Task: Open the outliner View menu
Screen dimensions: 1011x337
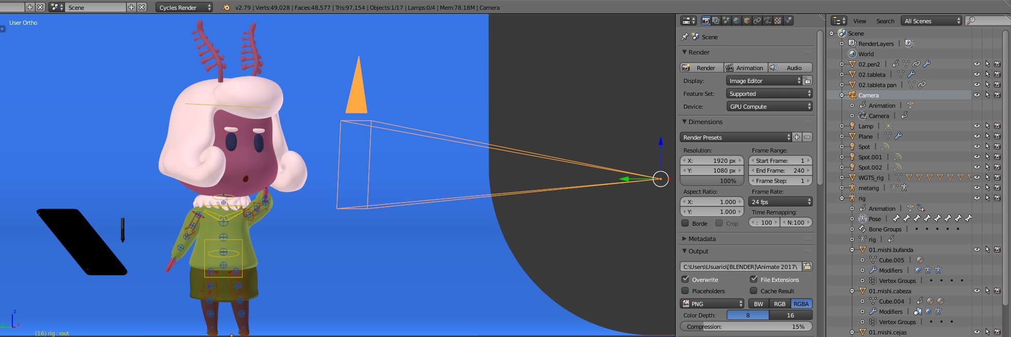Action: click(x=860, y=21)
